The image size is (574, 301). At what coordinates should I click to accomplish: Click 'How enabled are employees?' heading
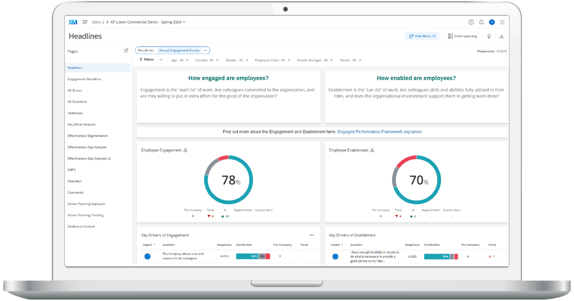(x=416, y=78)
